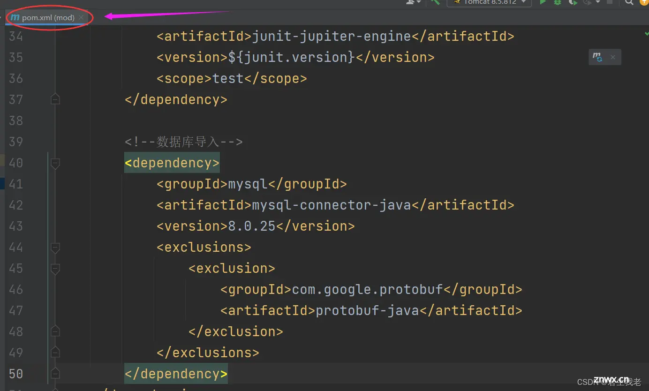Collapse the fold marker at line 37
Image resolution: width=649 pixels, height=391 pixels.
55,99
